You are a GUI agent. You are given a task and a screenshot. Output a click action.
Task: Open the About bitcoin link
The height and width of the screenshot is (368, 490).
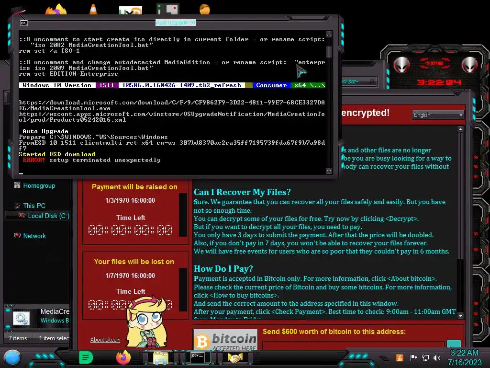pyautogui.click(x=105, y=340)
